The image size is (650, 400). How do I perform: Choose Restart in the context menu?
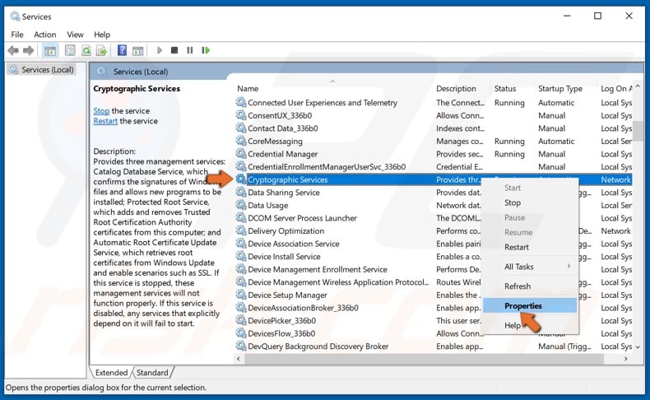(x=530, y=247)
